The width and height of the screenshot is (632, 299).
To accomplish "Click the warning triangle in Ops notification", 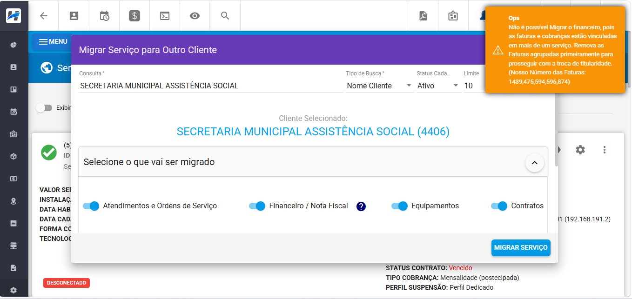I will tap(498, 50).
